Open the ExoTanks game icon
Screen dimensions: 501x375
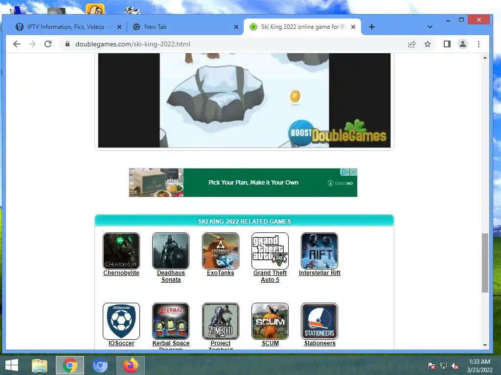(221, 251)
